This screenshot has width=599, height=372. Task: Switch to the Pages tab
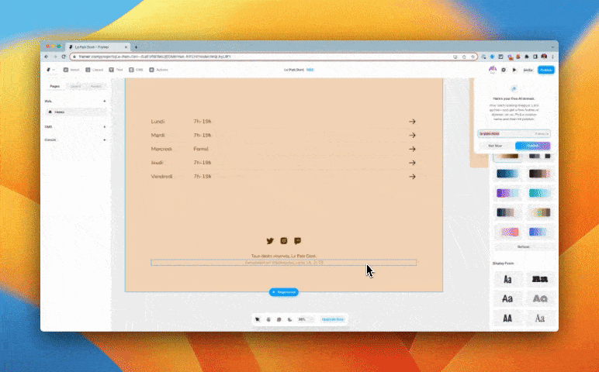tap(55, 86)
